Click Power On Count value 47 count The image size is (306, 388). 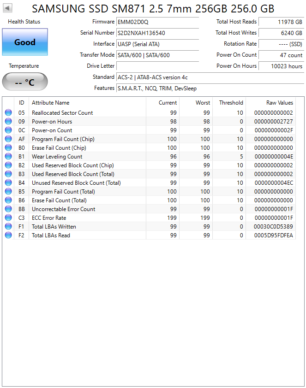(x=281, y=55)
